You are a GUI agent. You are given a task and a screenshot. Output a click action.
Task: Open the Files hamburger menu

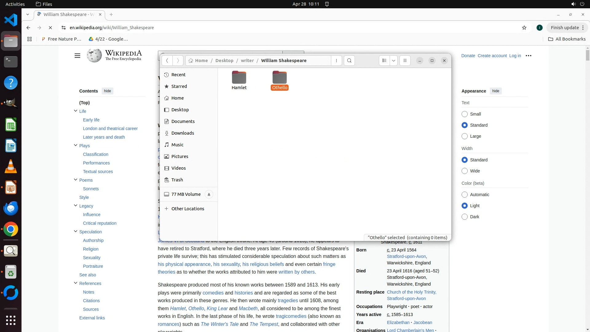click(x=405, y=61)
